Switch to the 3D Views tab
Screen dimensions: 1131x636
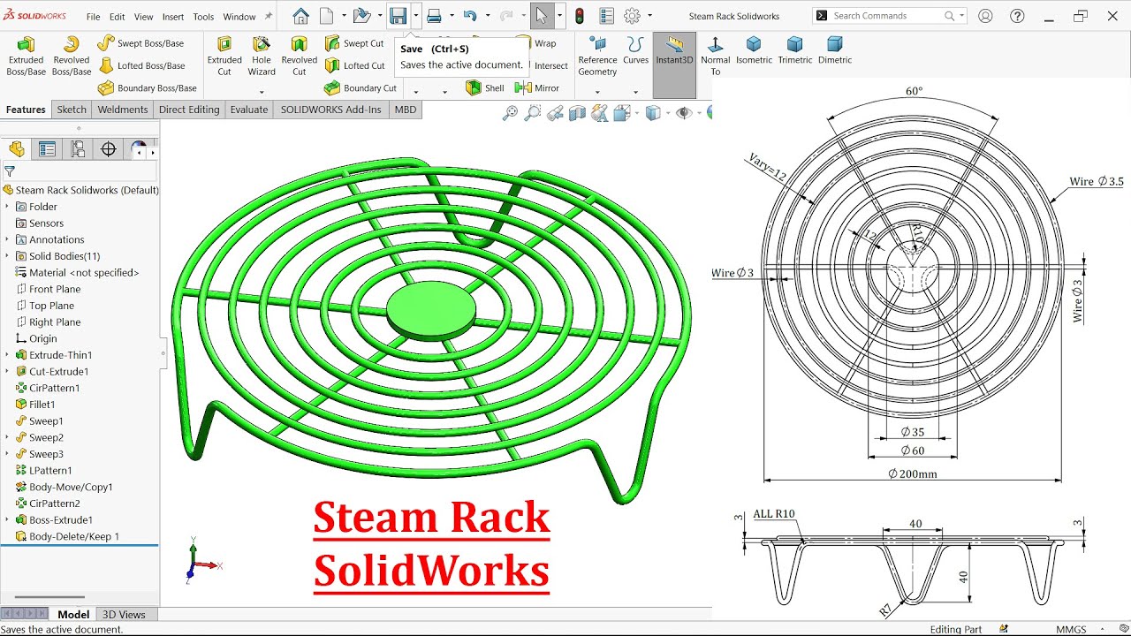(124, 614)
